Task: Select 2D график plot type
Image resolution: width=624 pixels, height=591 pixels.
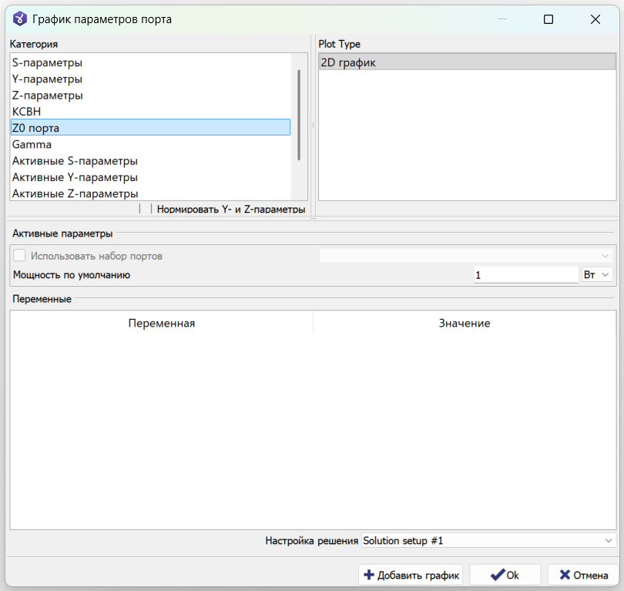Action: point(467,62)
